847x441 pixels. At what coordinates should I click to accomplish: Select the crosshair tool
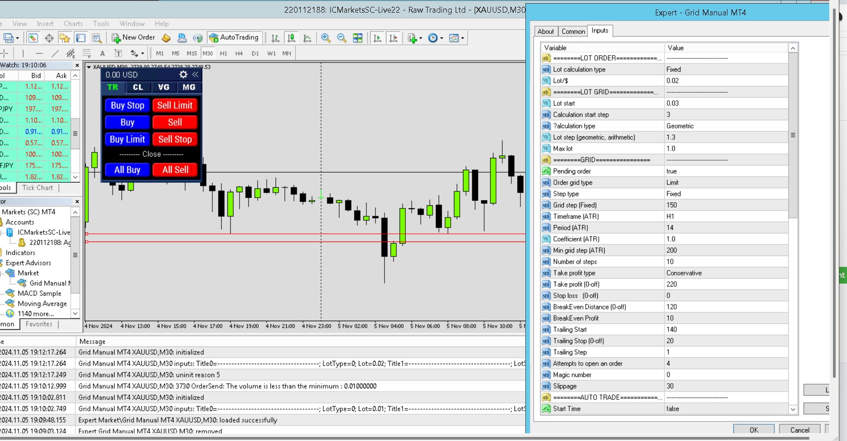point(5,53)
